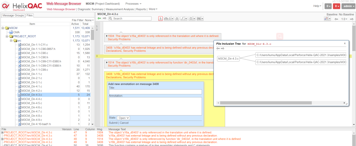This screenshot has width=356, height=146.
Task: Click the annotation Title input field
Action: (x=155, y=92)
